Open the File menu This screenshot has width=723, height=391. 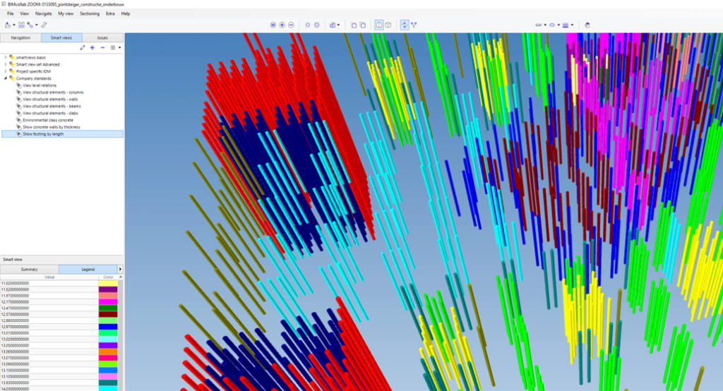click(10, 13)
